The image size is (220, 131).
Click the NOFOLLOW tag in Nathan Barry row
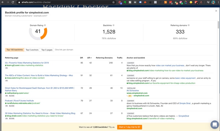pyautogui.click(x=131, y=88)
